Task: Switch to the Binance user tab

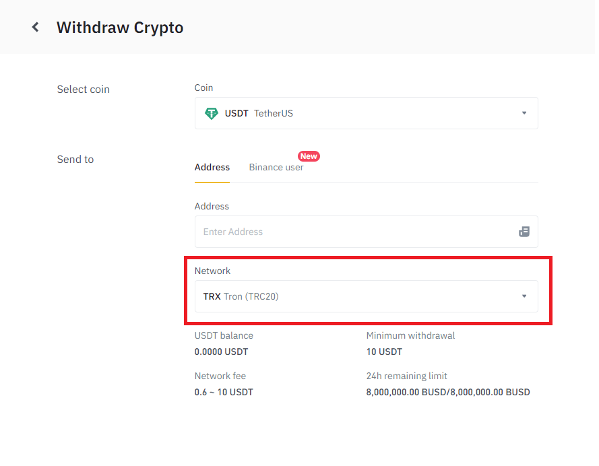Action: (x=276, y=168)
